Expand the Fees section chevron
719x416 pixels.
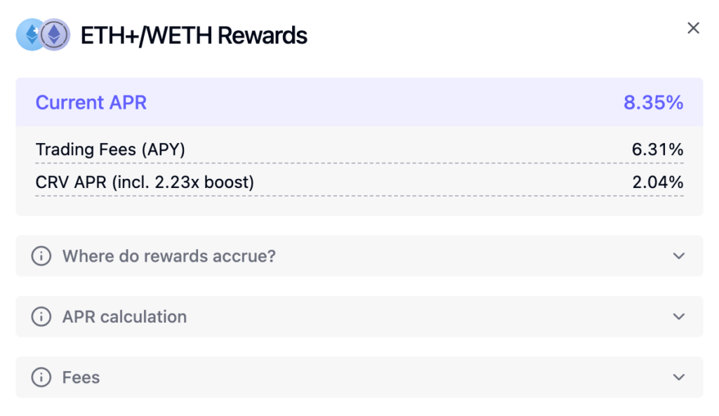click(678, 377)
